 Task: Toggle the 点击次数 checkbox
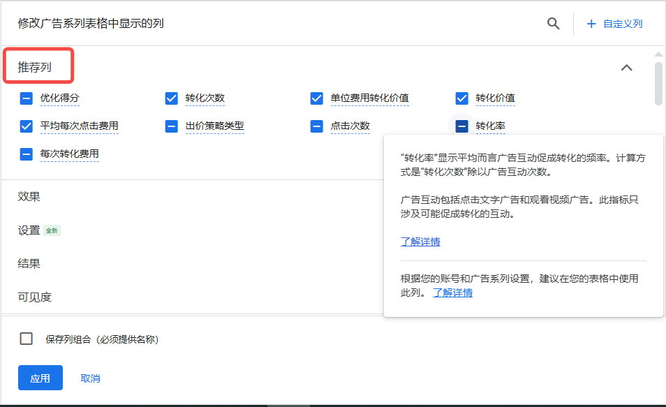coord(316,126)
